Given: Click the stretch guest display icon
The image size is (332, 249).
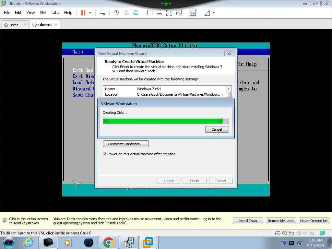Looking at the screenshot, I should 207,13.
